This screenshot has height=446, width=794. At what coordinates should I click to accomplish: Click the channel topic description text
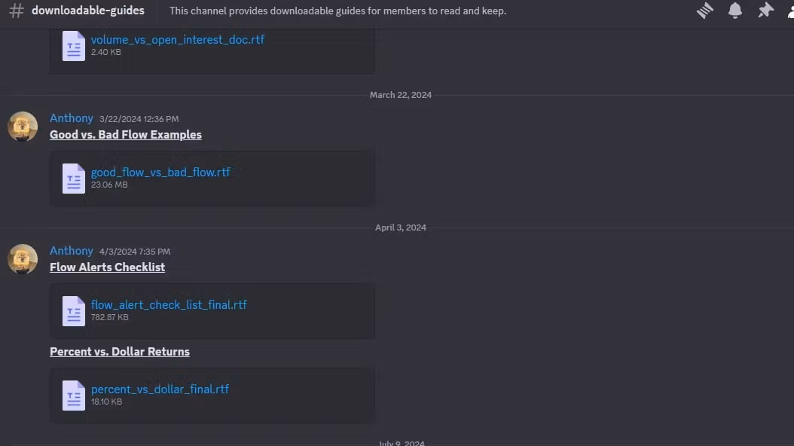pos(337,11)
